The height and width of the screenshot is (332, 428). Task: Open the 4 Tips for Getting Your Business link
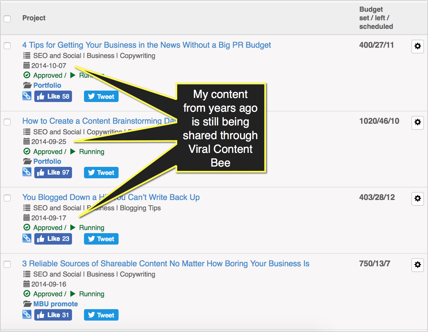tap(146, 45)
